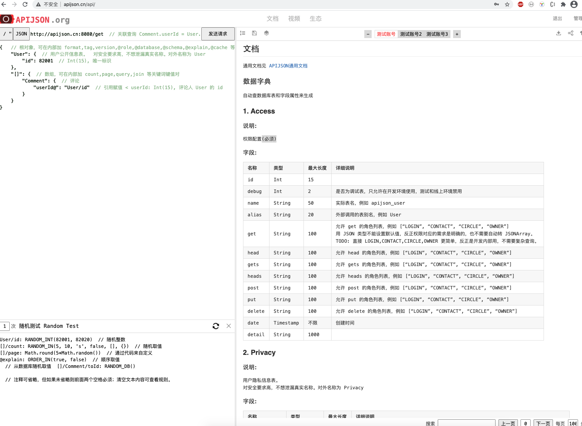Click the download icon at top right
The width and height of the screenshot is (582, 426).
pos(559,33)
